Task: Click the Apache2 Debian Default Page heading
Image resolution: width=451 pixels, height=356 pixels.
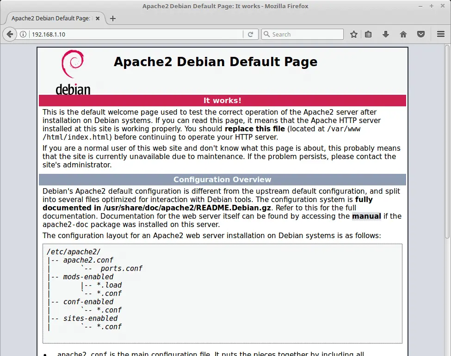Action: pyautogui.click(x=216, y=62)
